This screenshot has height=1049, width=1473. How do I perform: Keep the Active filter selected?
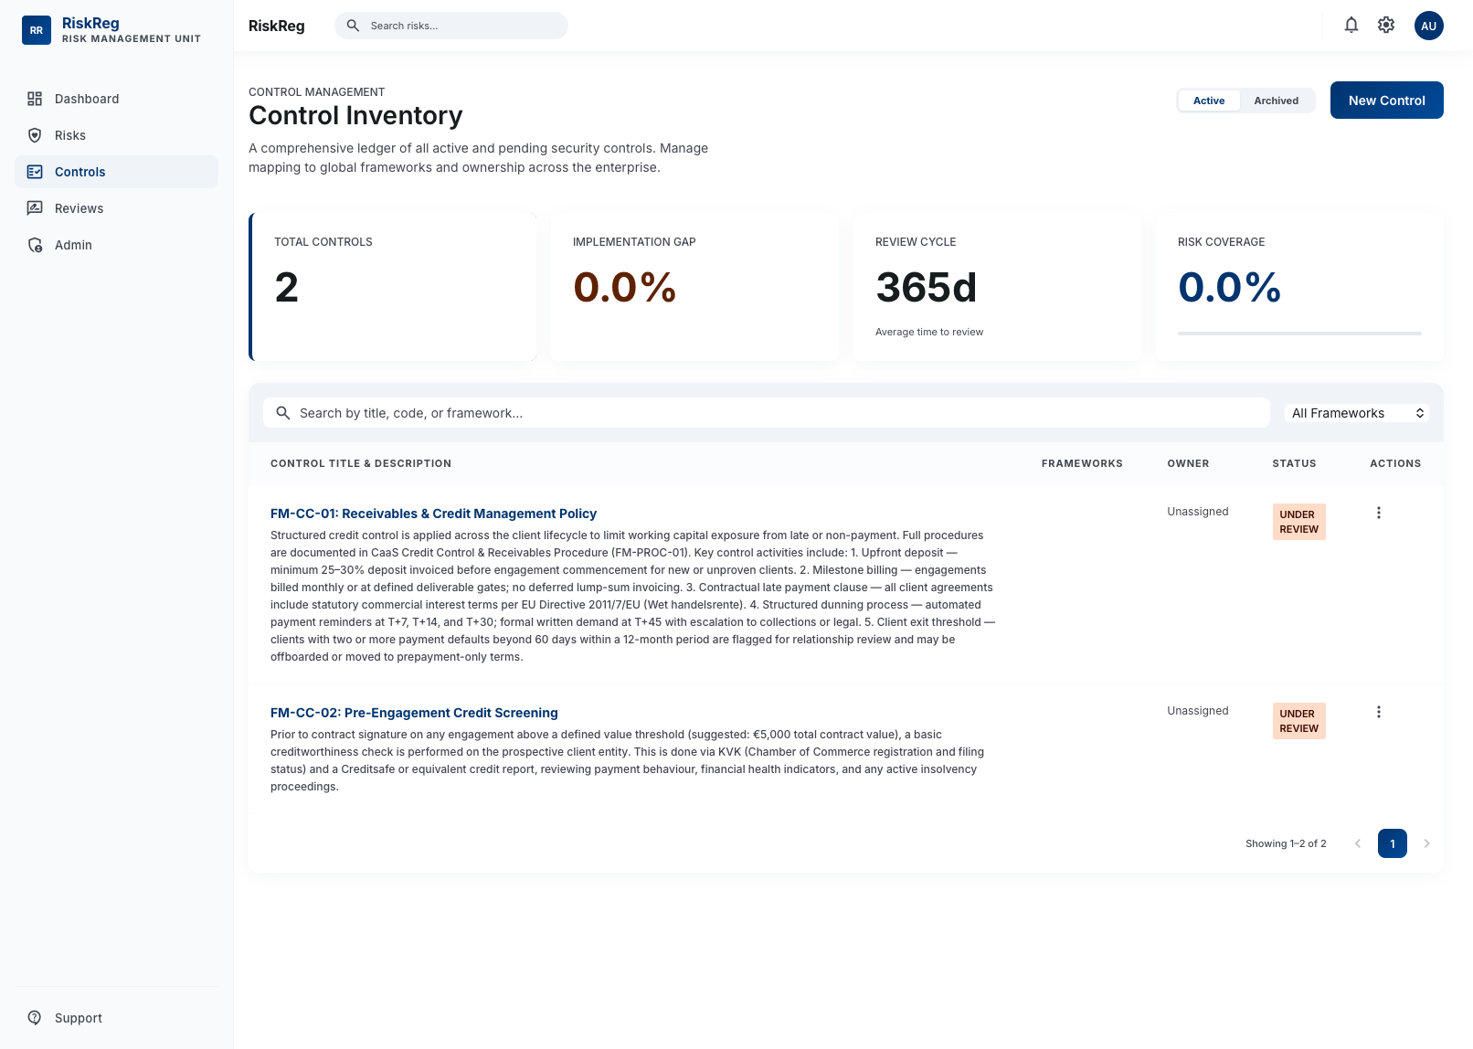tap(1208, 101)
